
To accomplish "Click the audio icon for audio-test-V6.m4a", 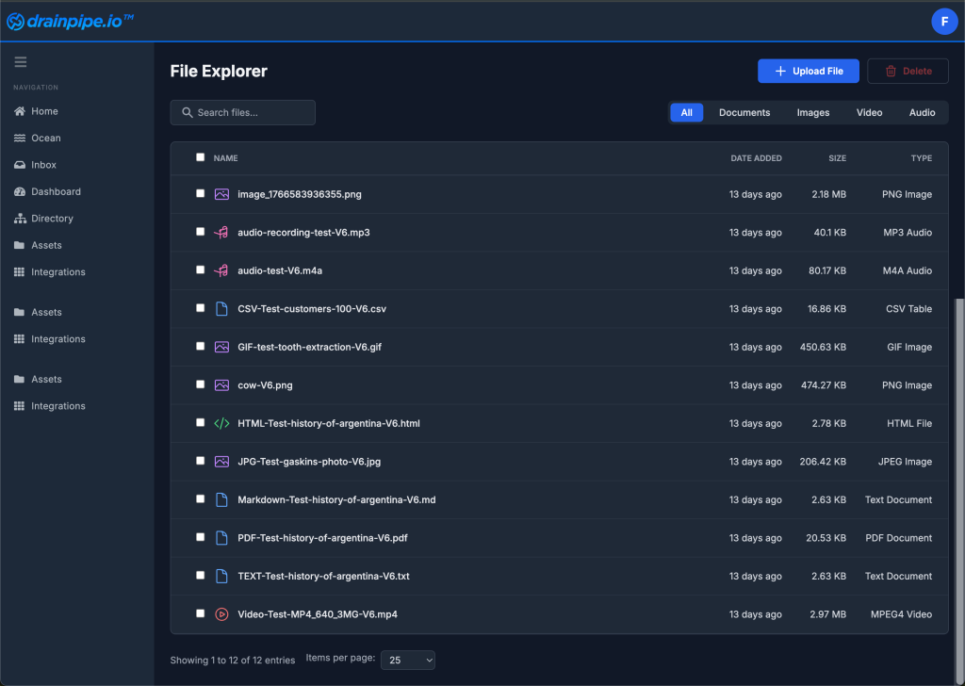I will [x=221, y=270].
